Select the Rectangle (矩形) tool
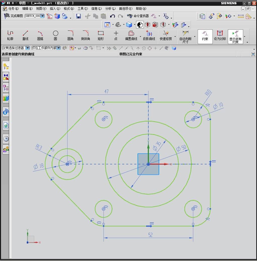257x261 pixels. pos(101,36)
